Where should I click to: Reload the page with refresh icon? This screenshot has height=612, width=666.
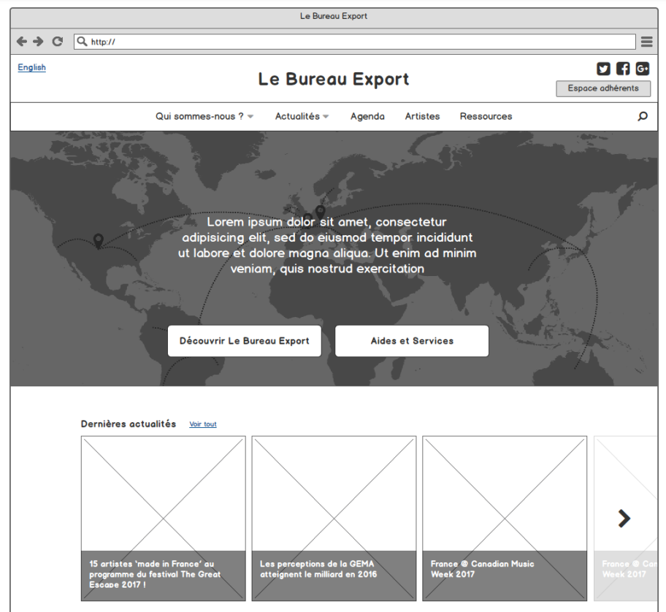pos(57,42)
